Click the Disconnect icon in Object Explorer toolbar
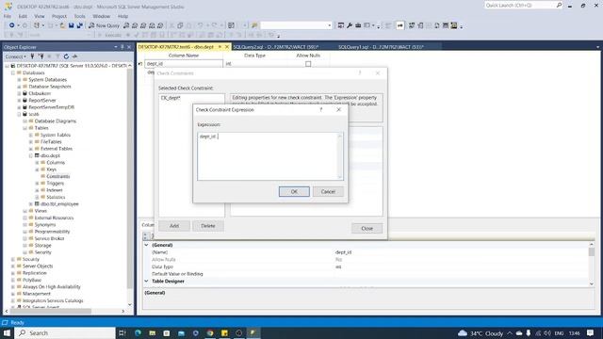The height and width of the screenshot is (339, 603). [41, 56]
